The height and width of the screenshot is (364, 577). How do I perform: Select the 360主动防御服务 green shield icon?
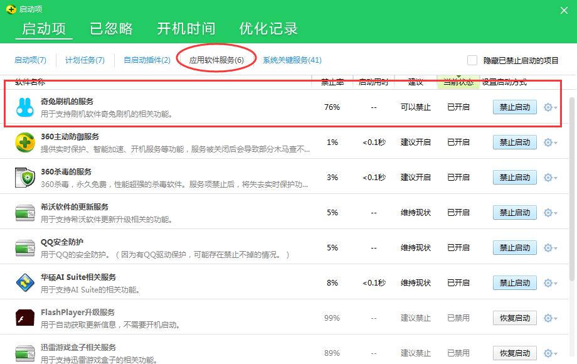pyautogui.click(x=24, y=142)
